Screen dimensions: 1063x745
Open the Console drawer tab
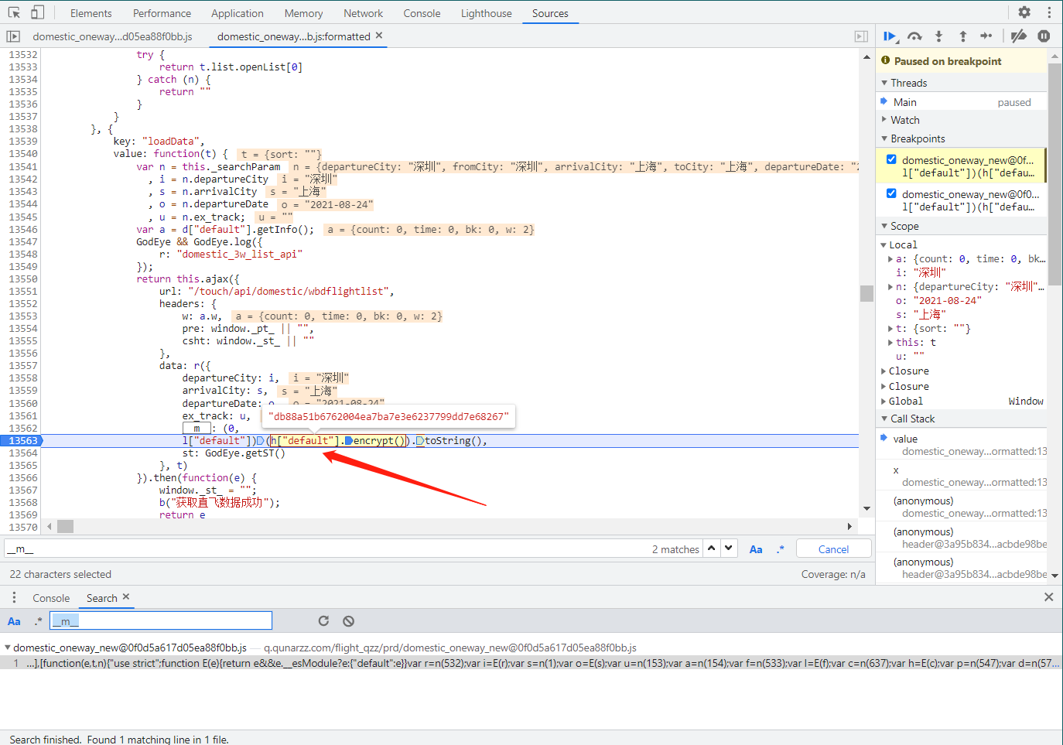click(x=51, y=598)
